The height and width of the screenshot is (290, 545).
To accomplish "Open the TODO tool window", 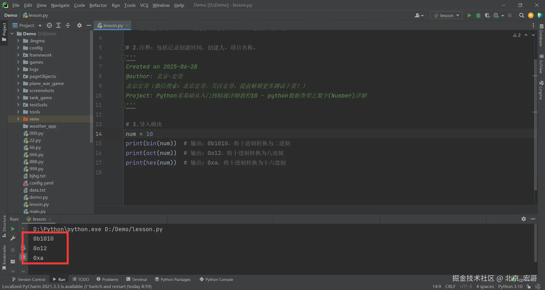I will [81, 279].
